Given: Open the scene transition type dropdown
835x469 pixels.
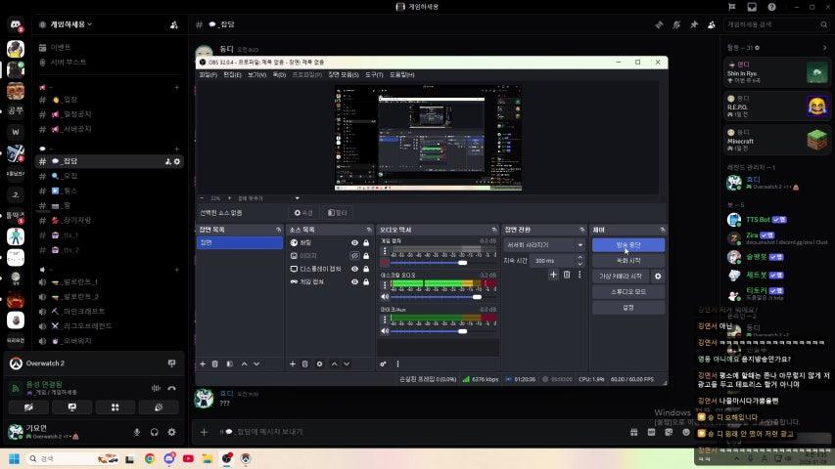Looking at the screenshot, I should [543, 244].
